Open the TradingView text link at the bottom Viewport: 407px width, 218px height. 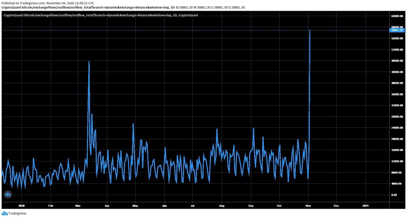click(x=17, y=213)
